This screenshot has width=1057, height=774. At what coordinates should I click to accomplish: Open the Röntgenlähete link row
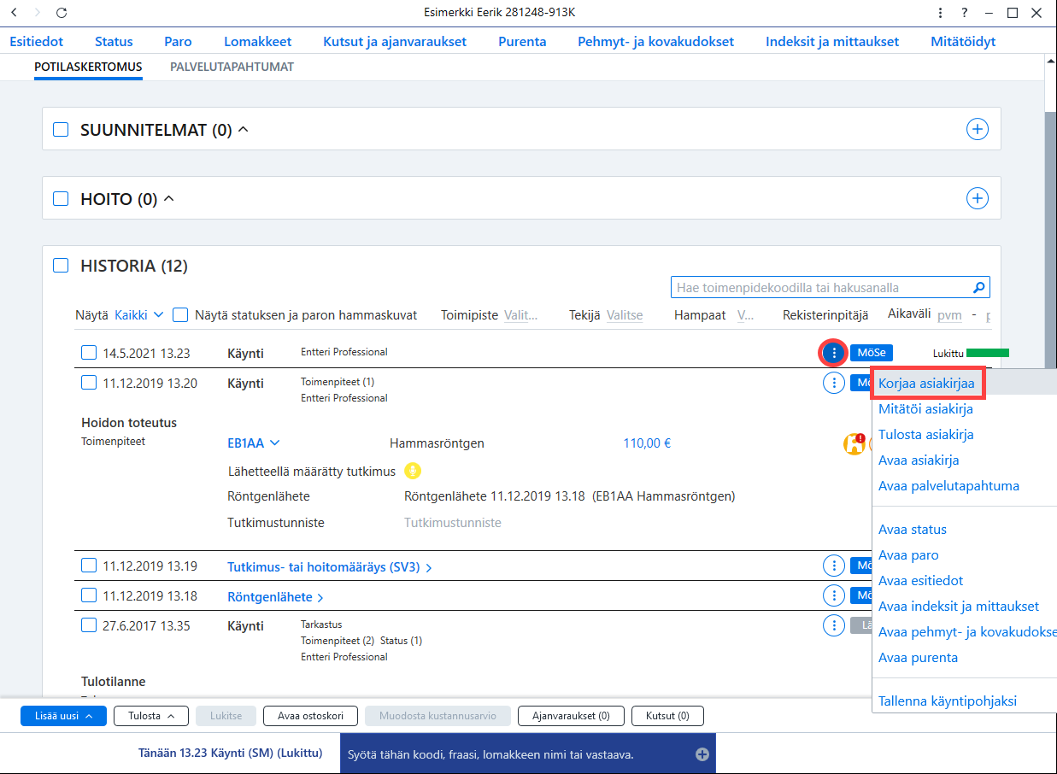[275, 596]
